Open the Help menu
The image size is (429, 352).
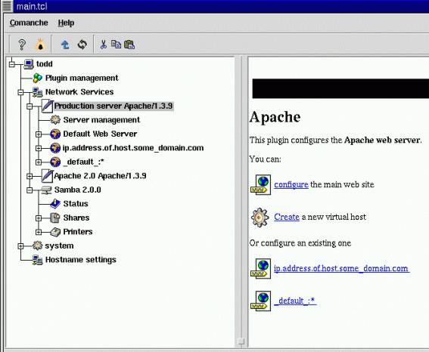click(x=66, y=23)
